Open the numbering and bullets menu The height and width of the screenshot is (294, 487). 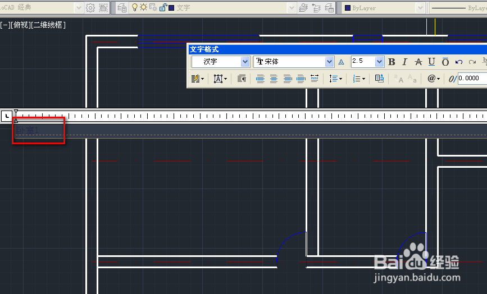tap(359, 79)
